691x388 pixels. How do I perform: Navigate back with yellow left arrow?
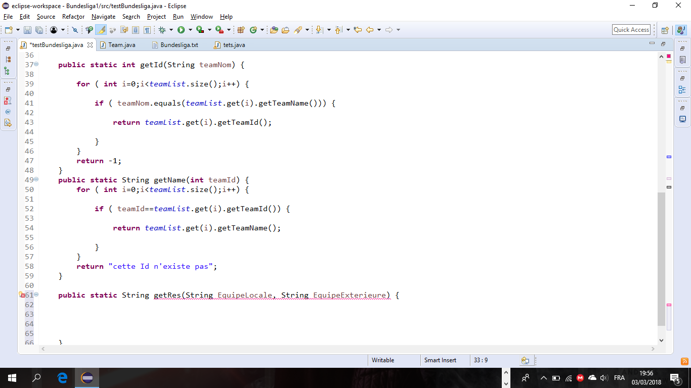click(x=370, y=30)
